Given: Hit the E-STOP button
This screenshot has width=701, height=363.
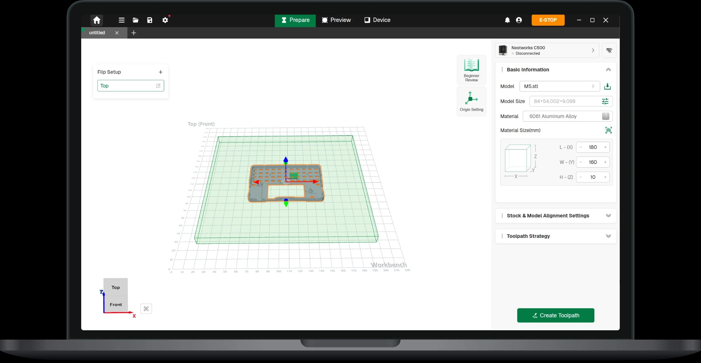Looking at the screenshot, I should point(548,20).
